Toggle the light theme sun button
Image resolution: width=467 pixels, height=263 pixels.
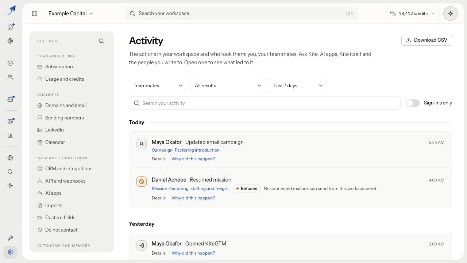click(x=451, y=14)
